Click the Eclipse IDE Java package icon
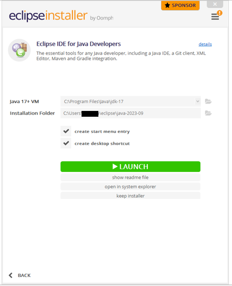232x286 pixels. (19, 50)
